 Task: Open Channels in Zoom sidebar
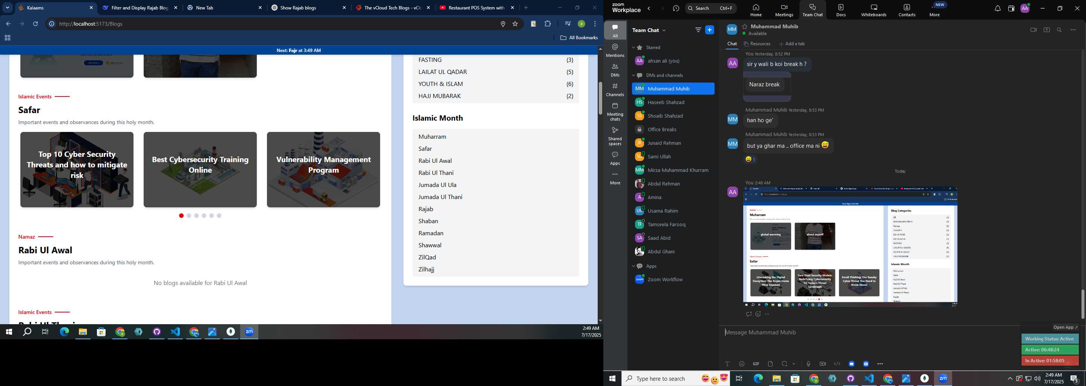click(615, 90)
